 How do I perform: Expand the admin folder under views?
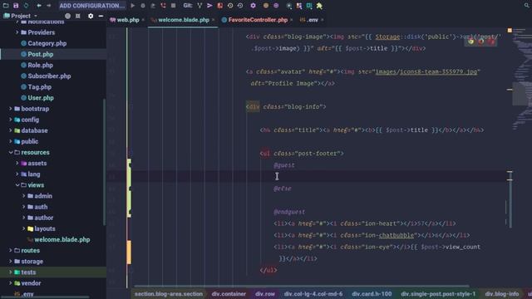pyautogui.click(x=24, y=196)
